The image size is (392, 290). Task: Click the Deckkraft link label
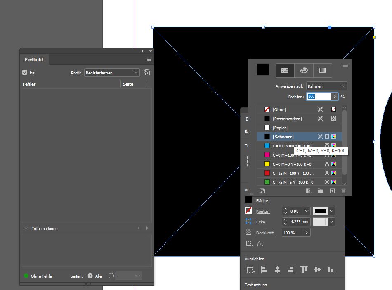point(265,233)
